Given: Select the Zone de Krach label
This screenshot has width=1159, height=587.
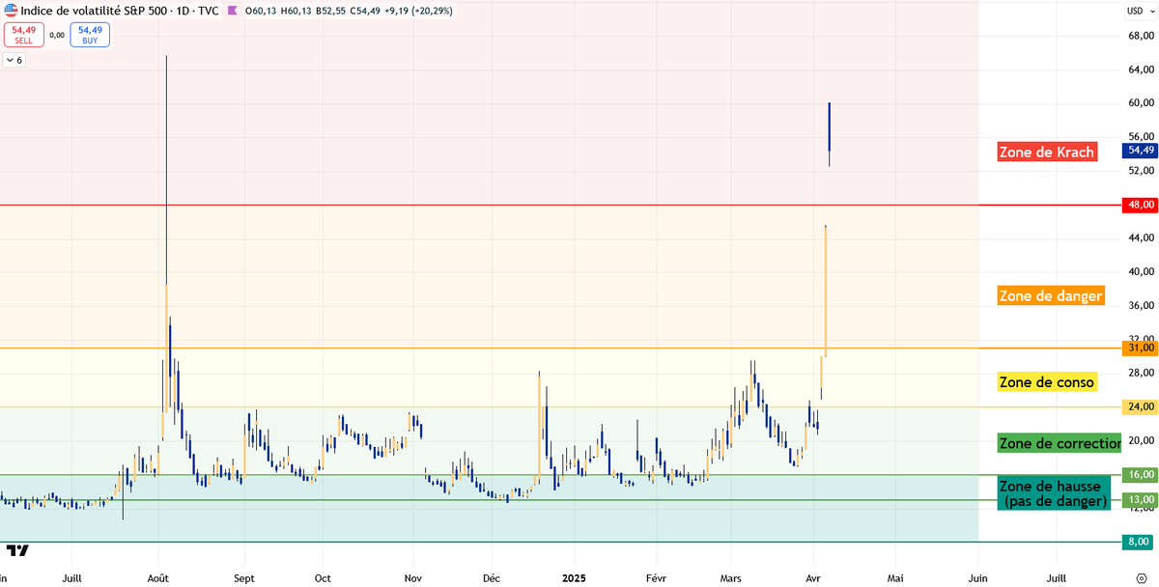Looking at the screenshot, I should coord(1047,152).
